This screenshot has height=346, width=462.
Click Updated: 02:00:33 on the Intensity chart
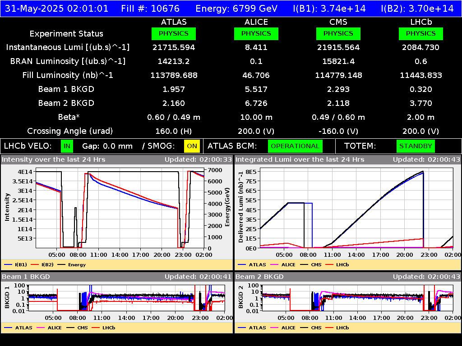tap(199, 159)
